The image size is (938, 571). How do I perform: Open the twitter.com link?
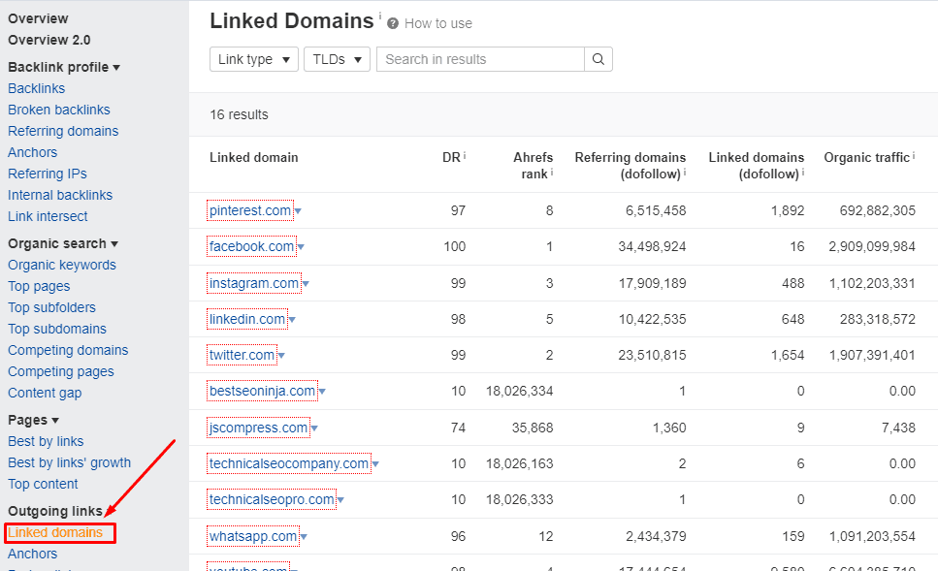coord(242,355)
